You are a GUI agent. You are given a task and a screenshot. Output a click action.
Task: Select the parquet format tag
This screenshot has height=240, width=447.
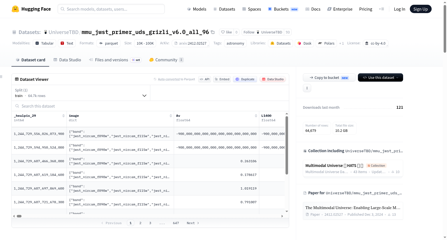pos(108,43)
